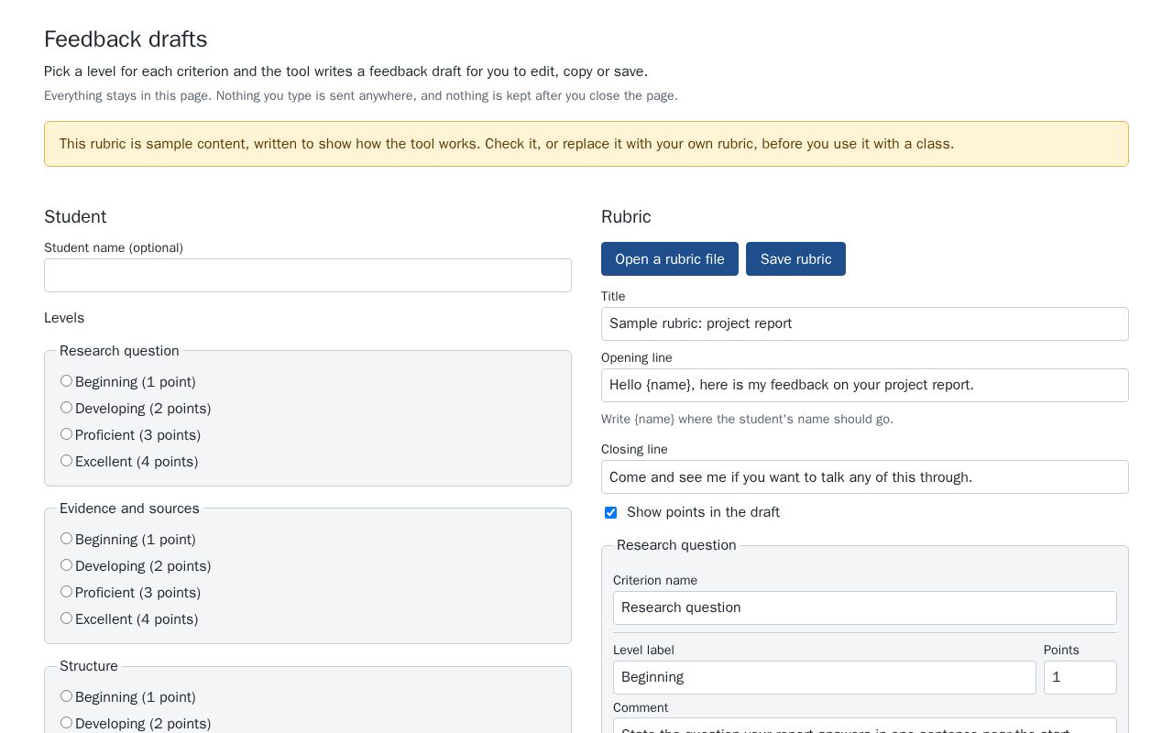The width and height of the screenshot is (1173, 733).
Task: Choose Proficient (3 points) under Research question
Action: click(x=66, y=434)
